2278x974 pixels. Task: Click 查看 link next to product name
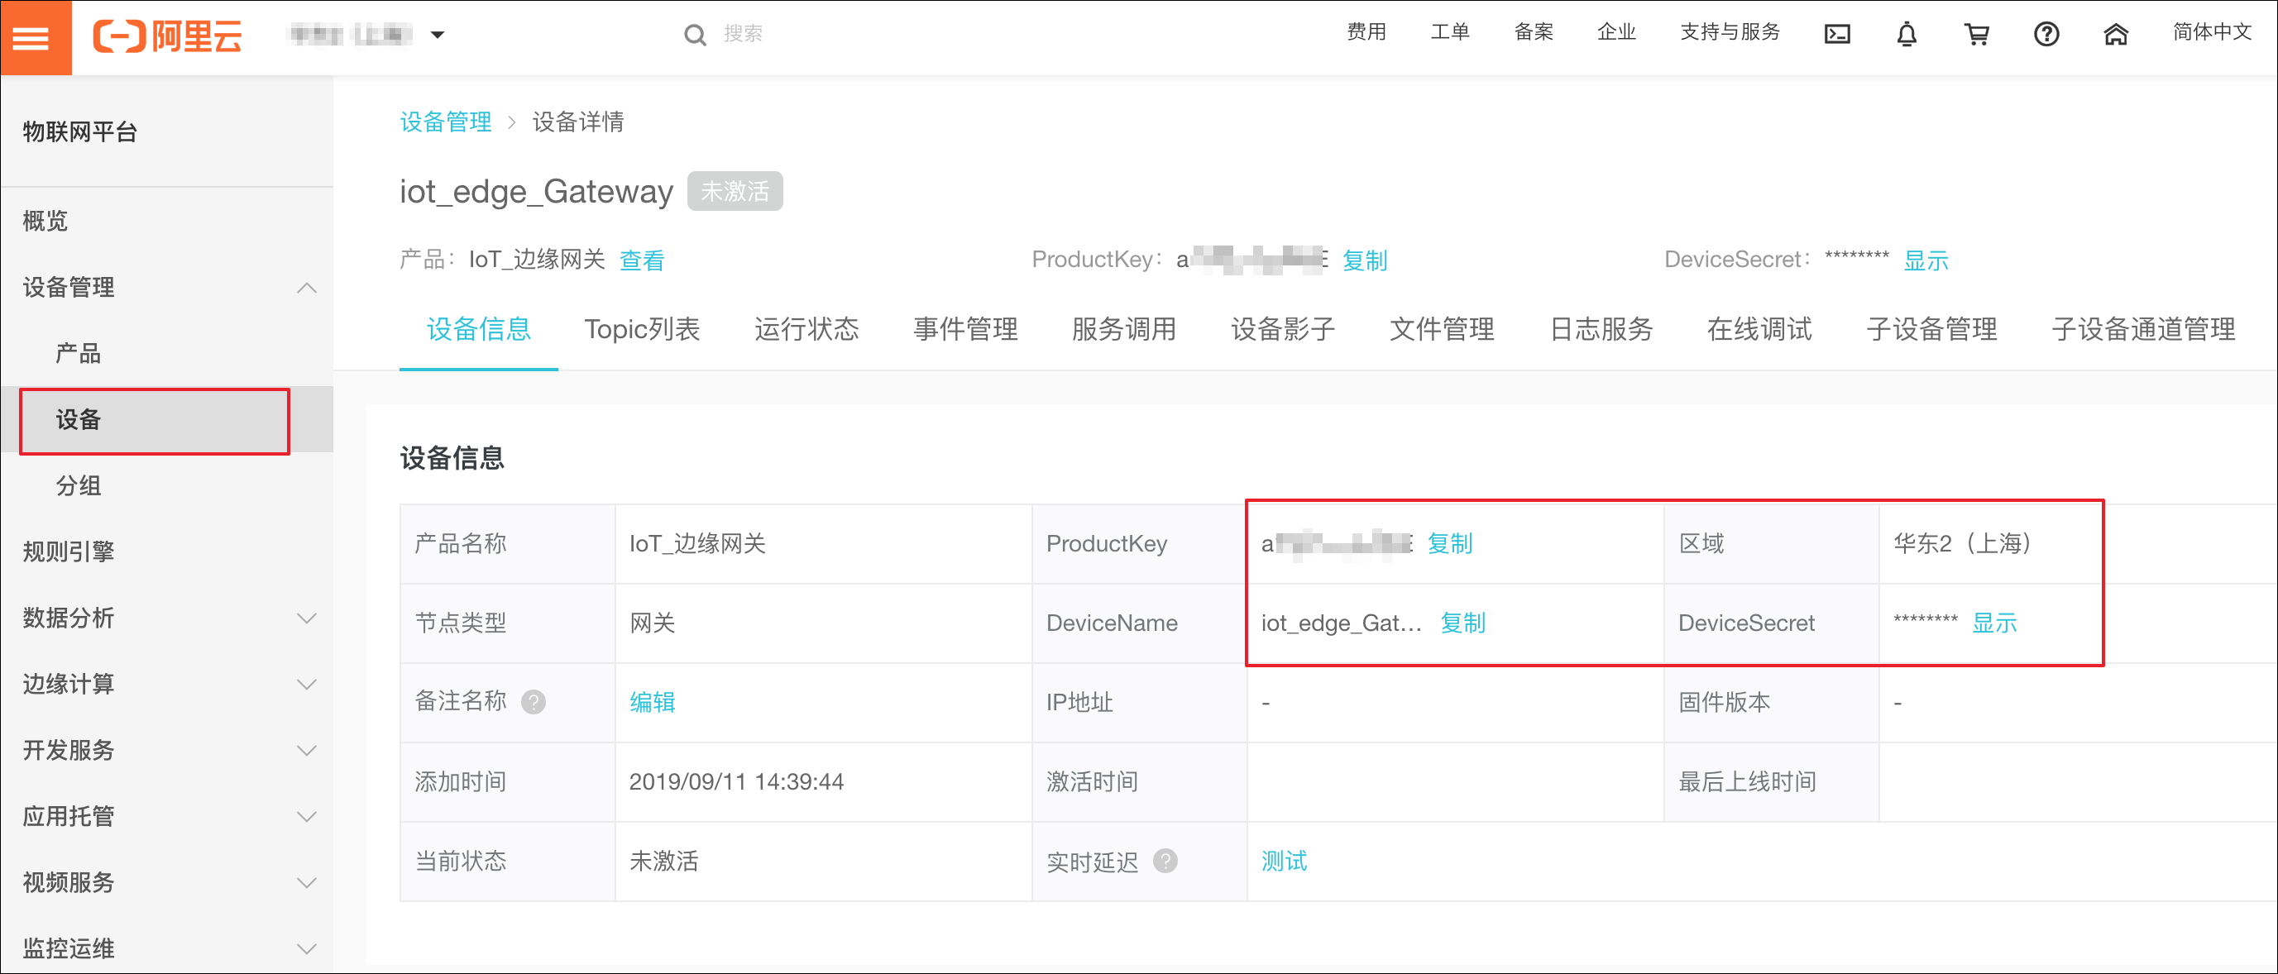[x=642, y=260]
